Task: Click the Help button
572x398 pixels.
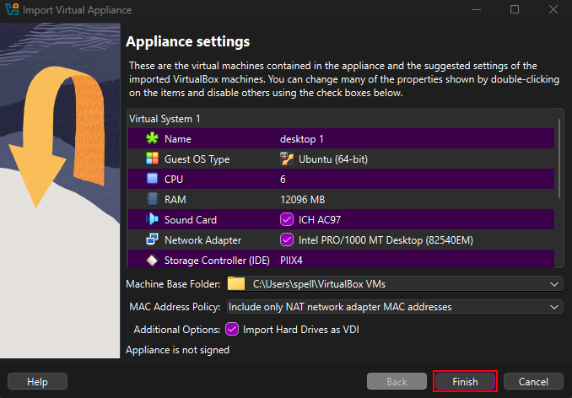Action: pos(38,382)
